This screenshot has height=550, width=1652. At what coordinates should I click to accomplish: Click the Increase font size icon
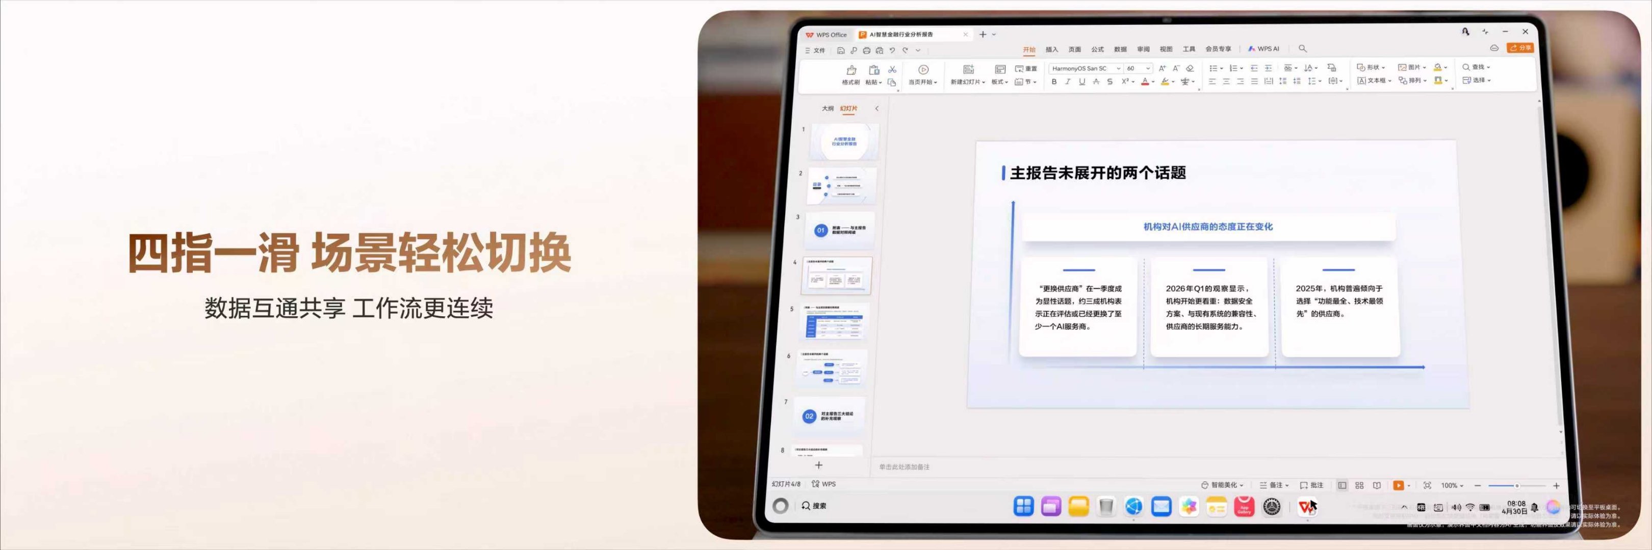1162,68
